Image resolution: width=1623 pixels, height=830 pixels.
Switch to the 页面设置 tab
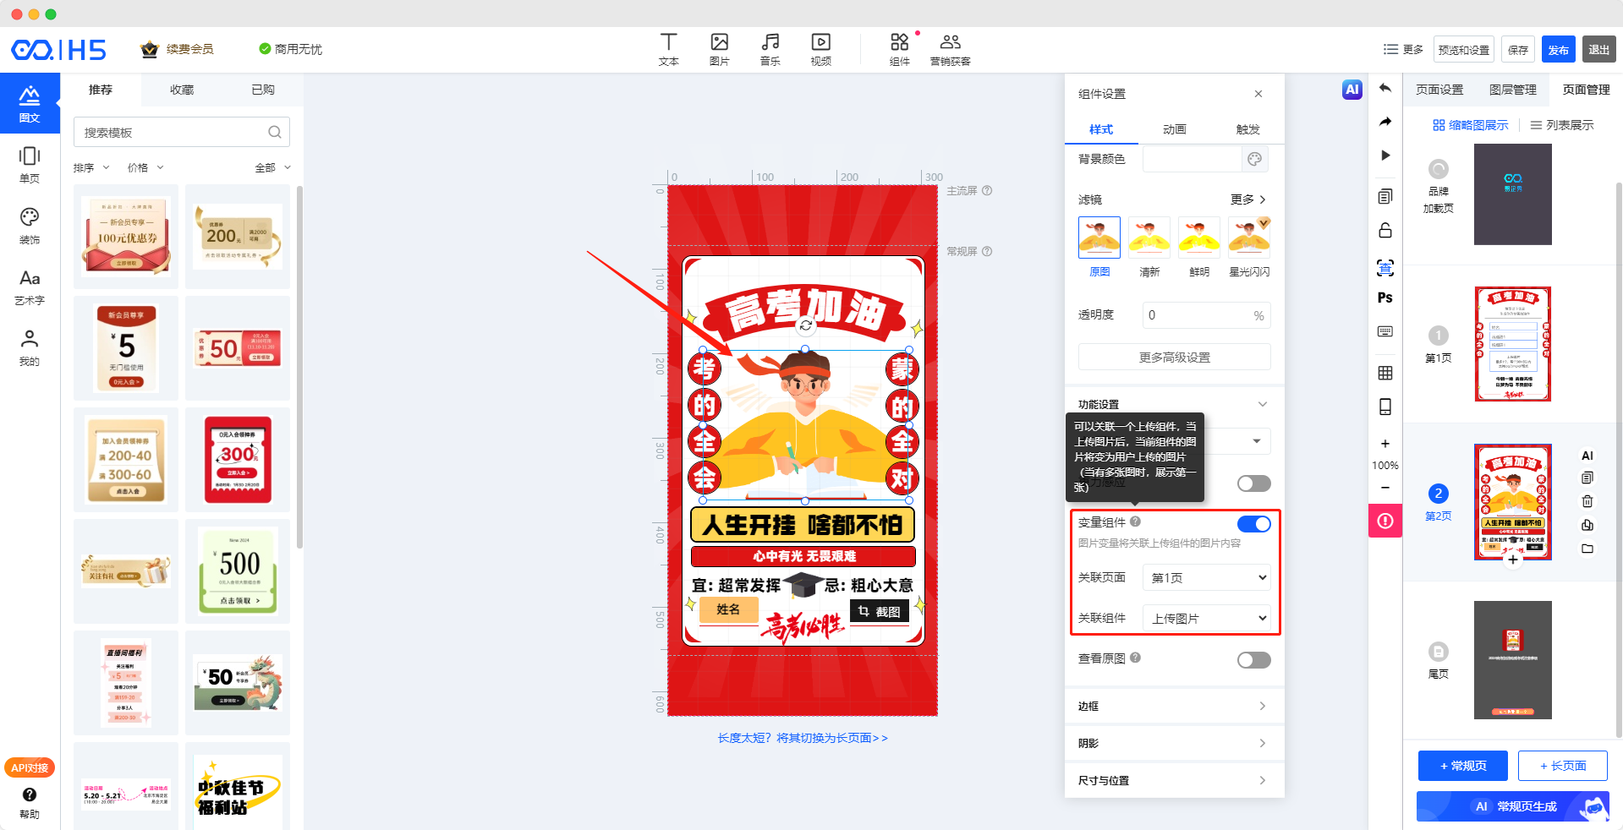click(1439, 90)
